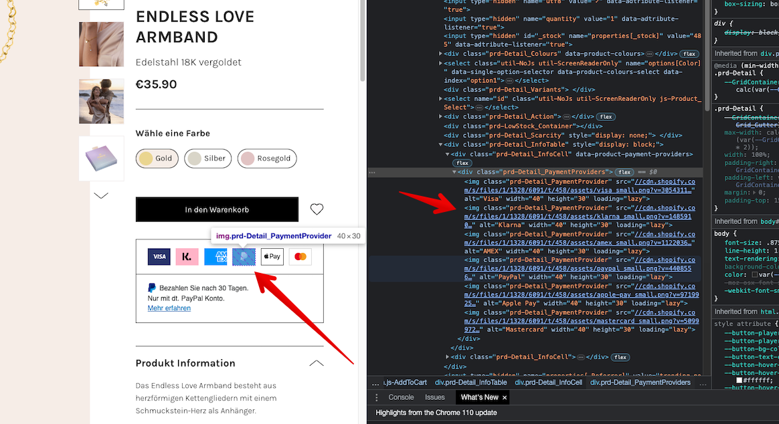
Task: Click flex badge on collapsed prd-Detail_InfoCell div
Action: [620, 357]
